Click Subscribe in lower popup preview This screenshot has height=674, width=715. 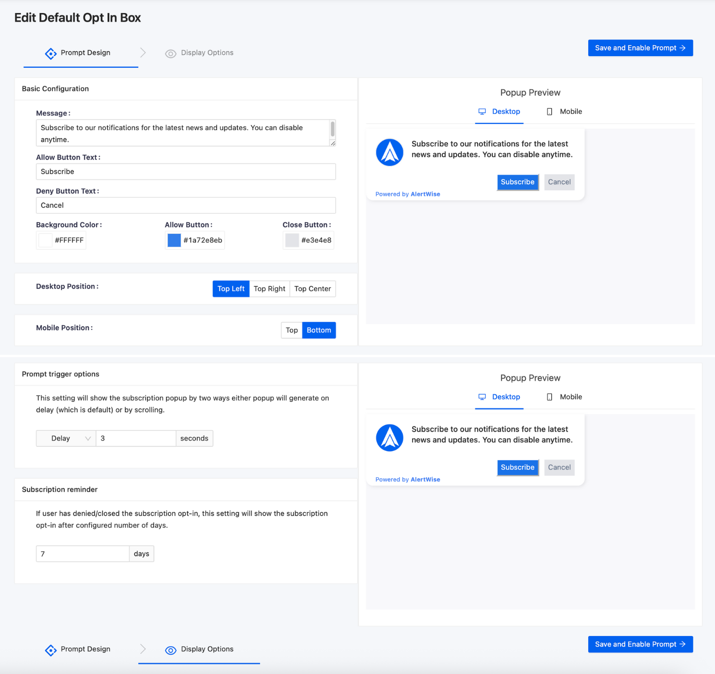(x=518, y=468)
